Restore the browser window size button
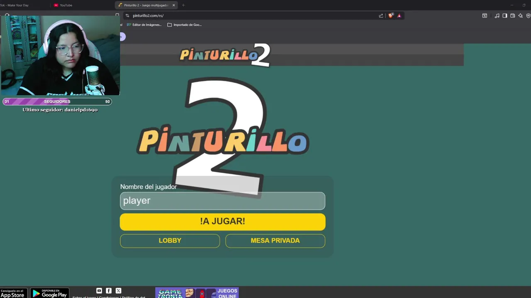 pos(524,5)
